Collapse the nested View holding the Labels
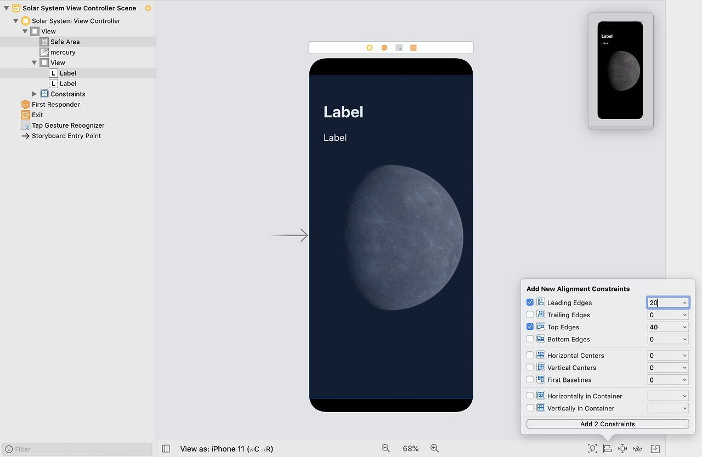The image size is (702, 457). pyautogui.click(x=35, y=62)
